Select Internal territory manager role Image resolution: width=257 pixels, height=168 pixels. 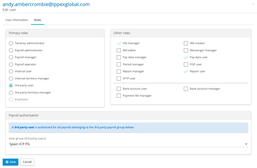click(x=11, y=78)
